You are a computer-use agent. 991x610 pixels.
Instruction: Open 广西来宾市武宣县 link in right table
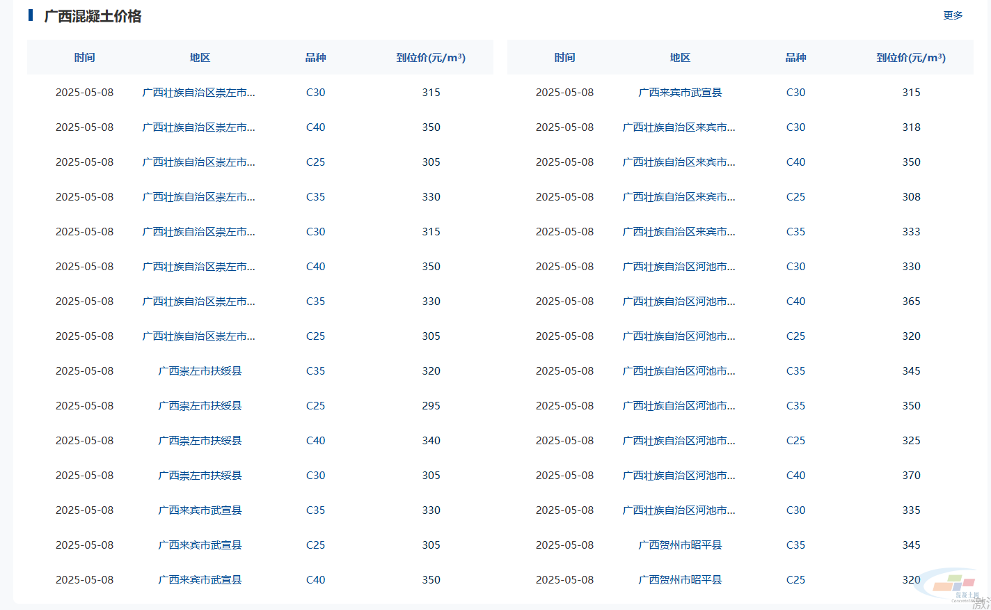click(x=680, y=93)
